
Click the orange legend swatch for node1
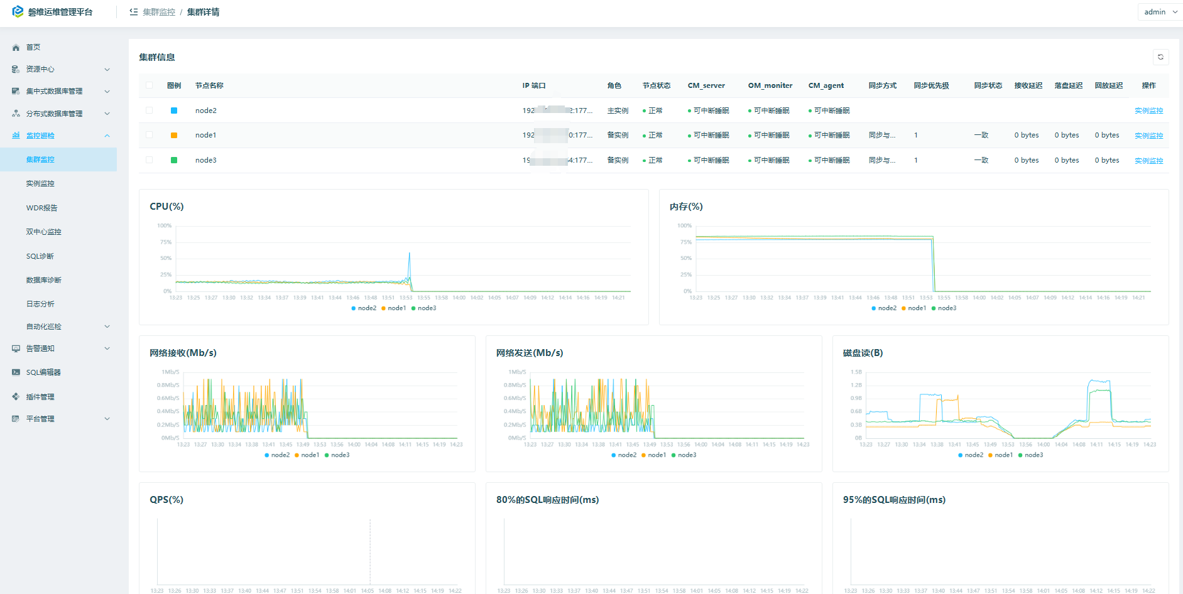click(x=174, y=135)
